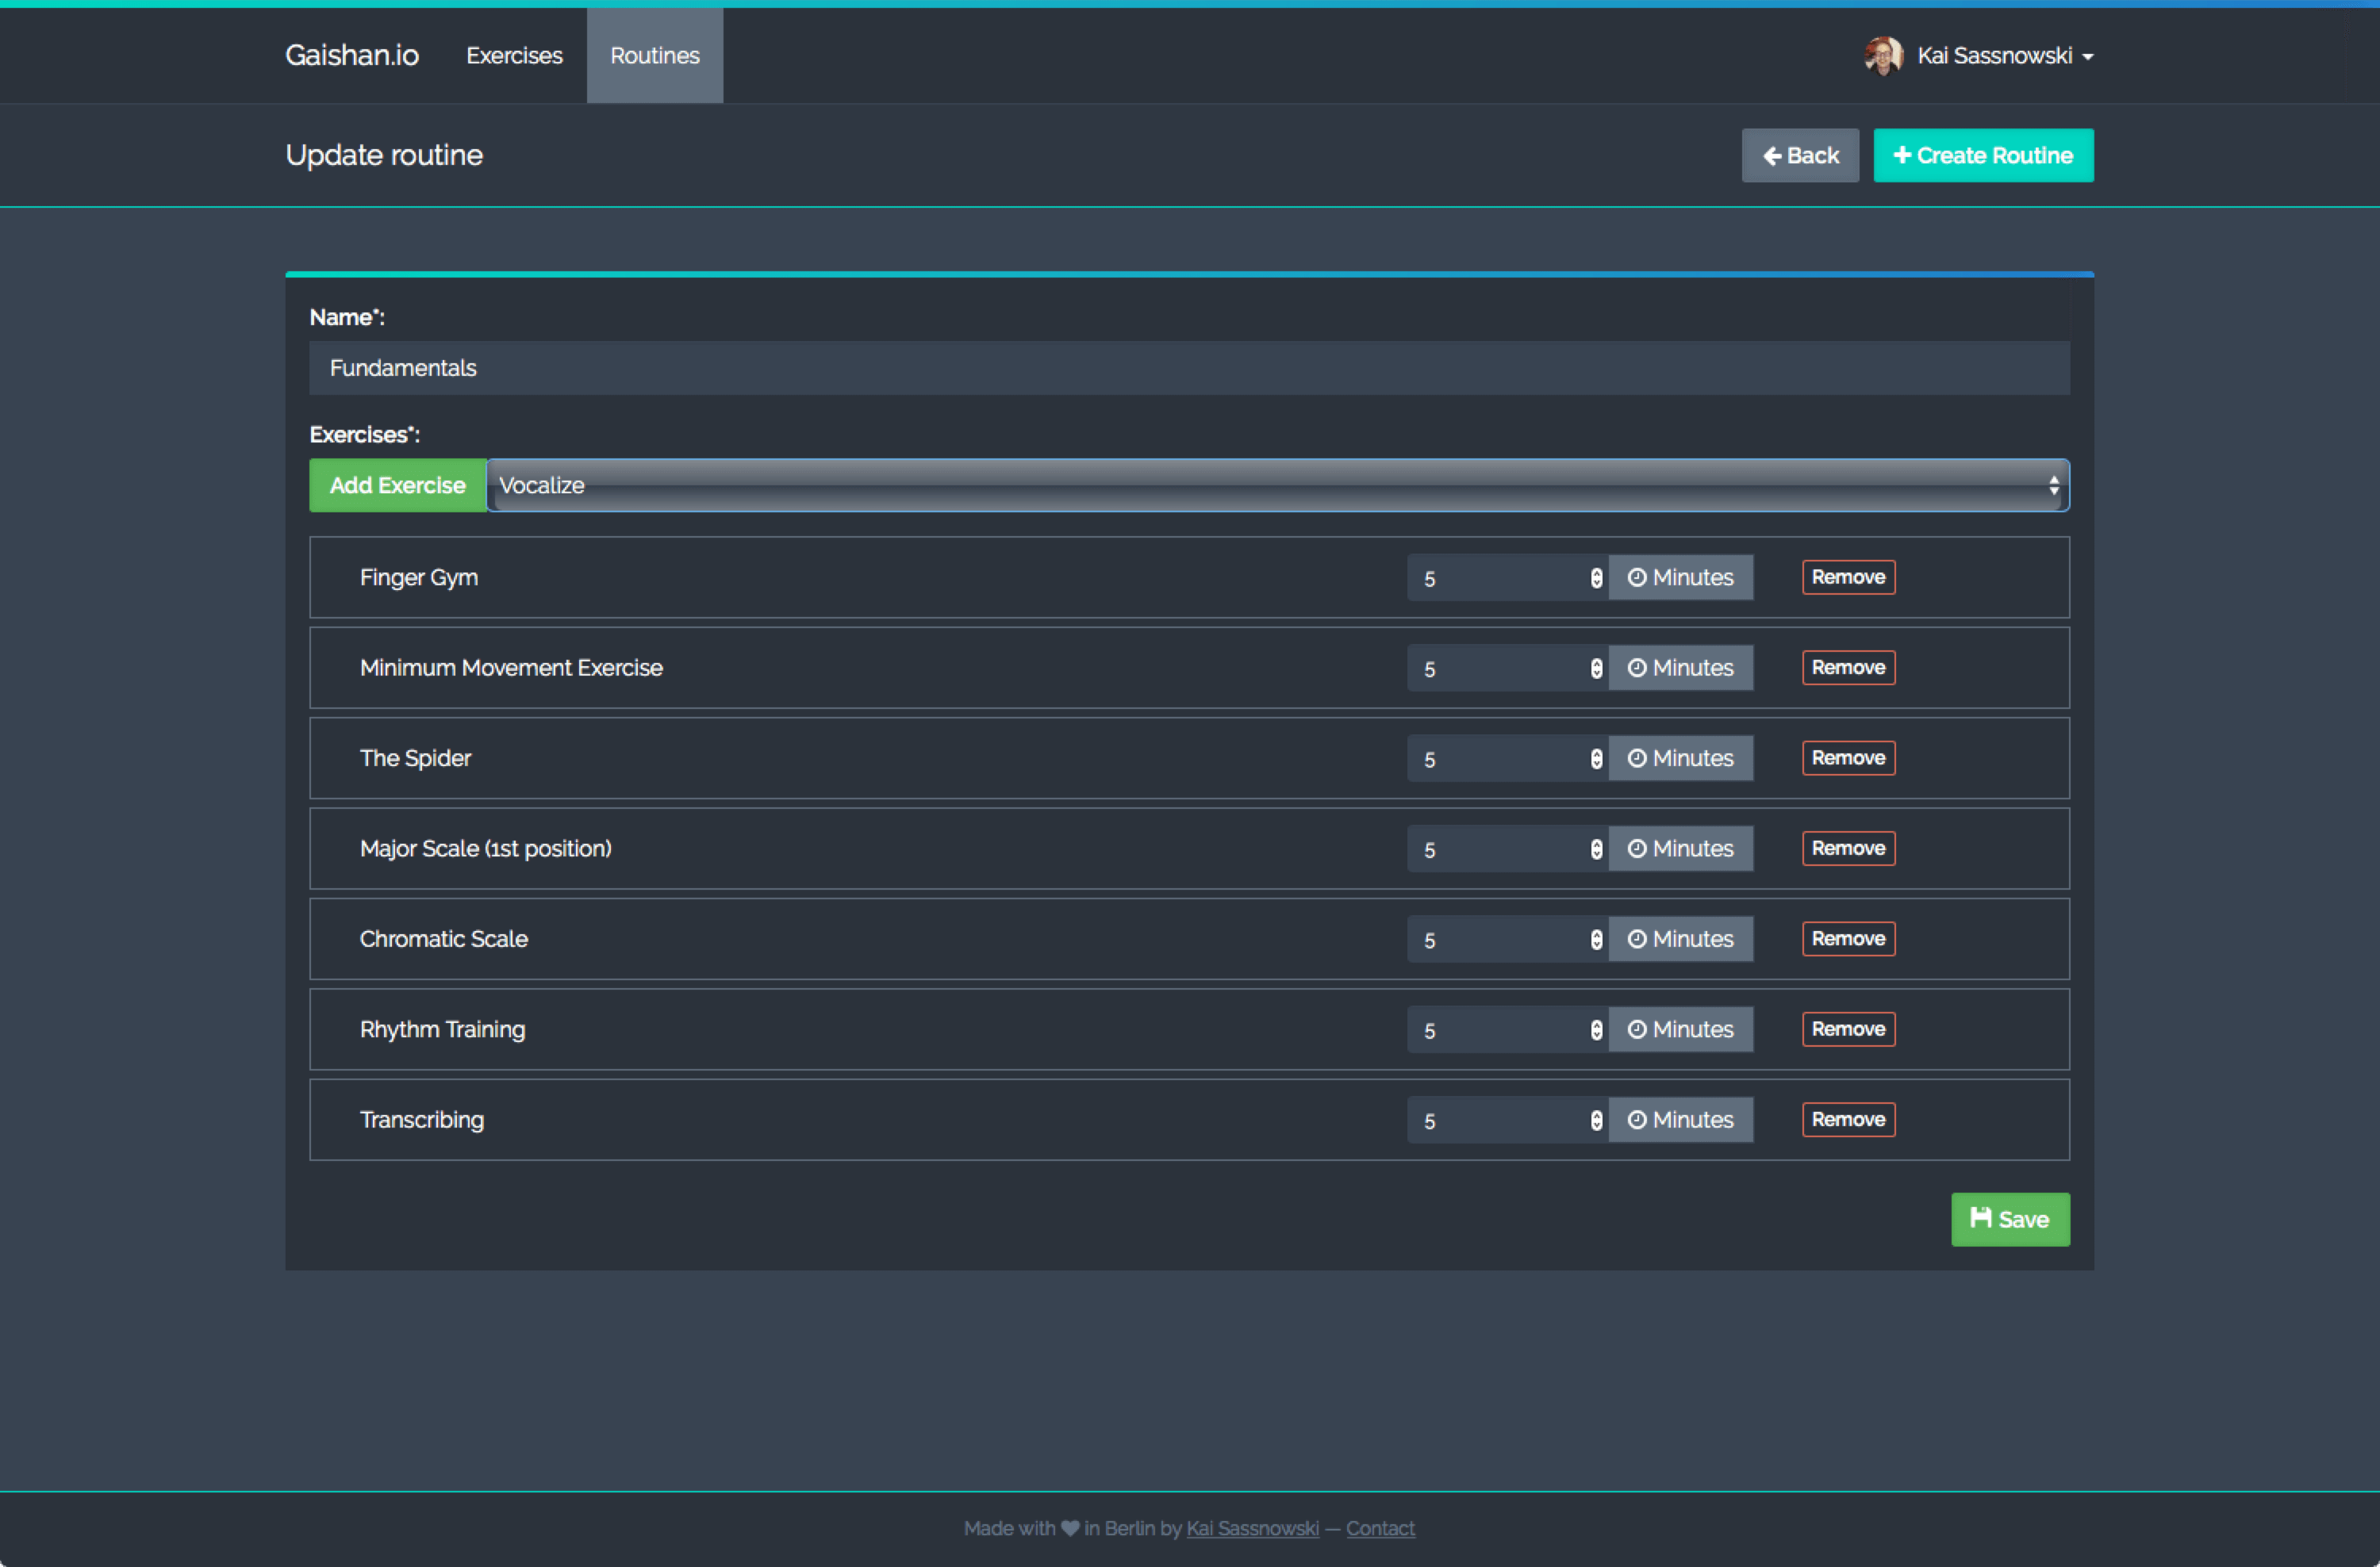Click the green Add Exercise button
Image resolution: width=2380 pixels, height=1567 pixels.
click(398, 485)
